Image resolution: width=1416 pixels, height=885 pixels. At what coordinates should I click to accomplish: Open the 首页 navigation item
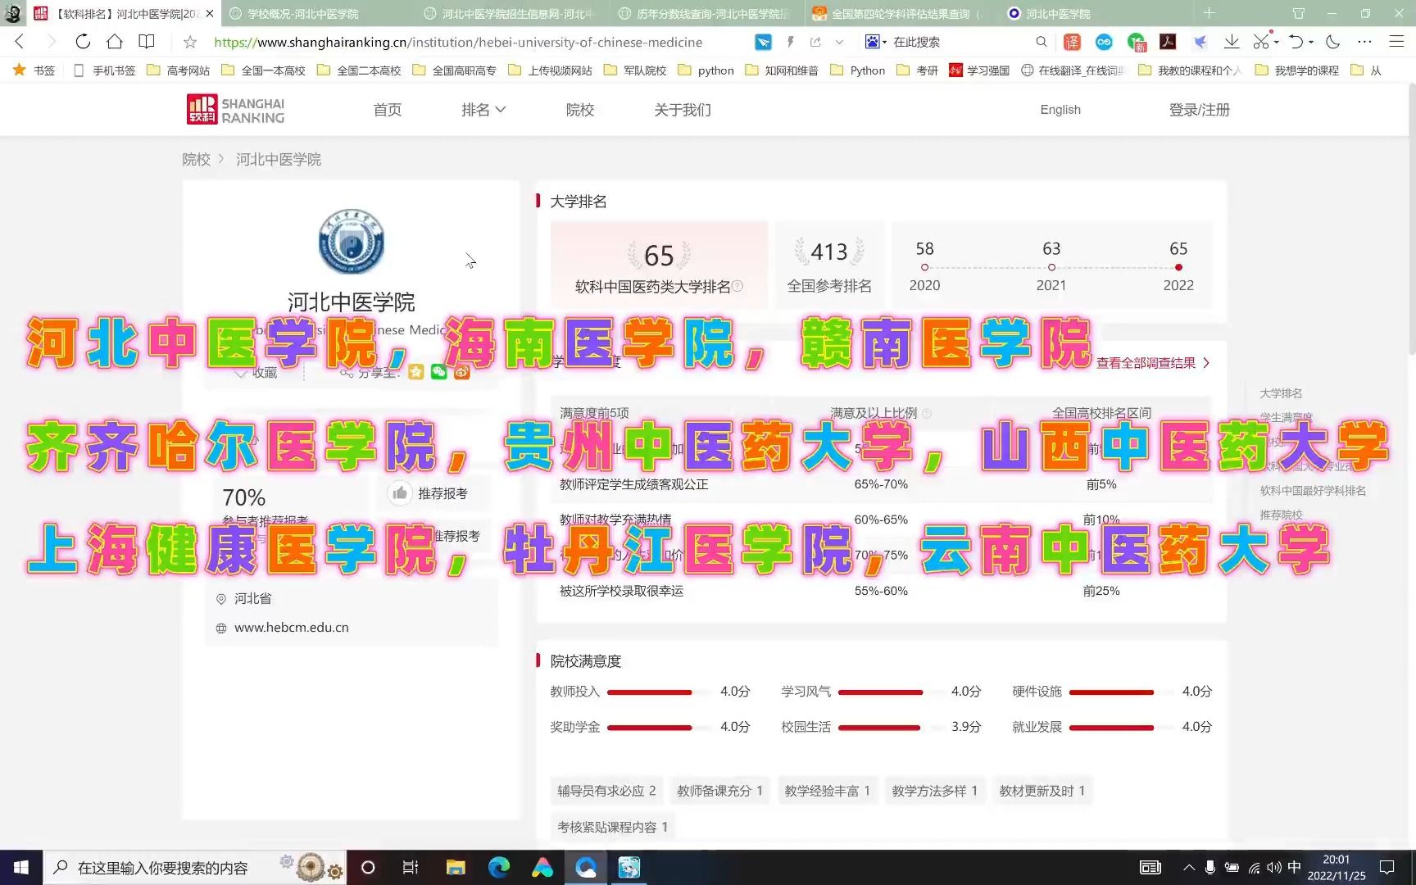coord(388,110)
